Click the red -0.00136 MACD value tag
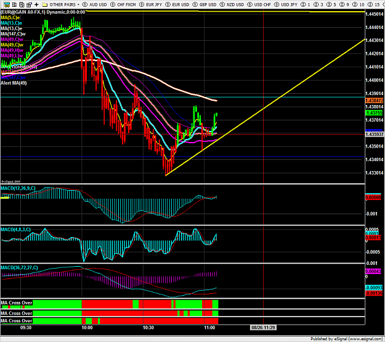The height and width of the screenshot is (342, 385). click(x=374, y=293)
